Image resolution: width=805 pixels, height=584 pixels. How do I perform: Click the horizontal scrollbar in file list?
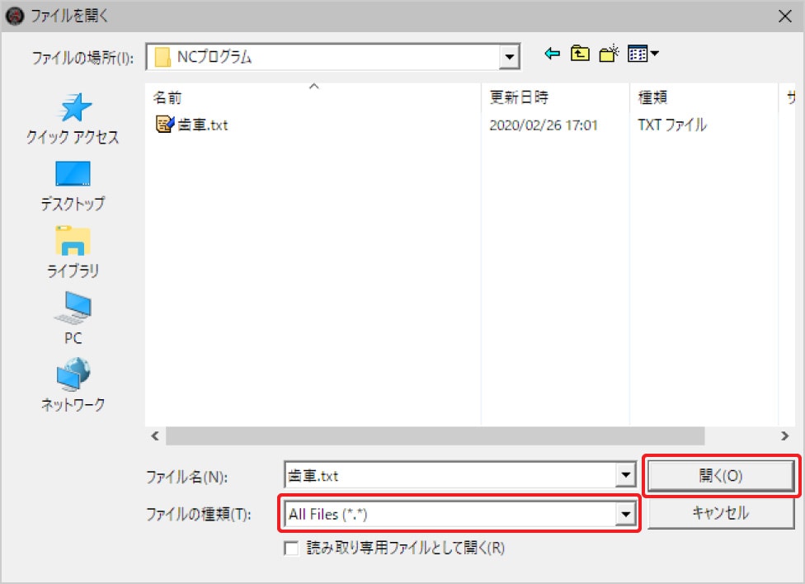point(435,436)
